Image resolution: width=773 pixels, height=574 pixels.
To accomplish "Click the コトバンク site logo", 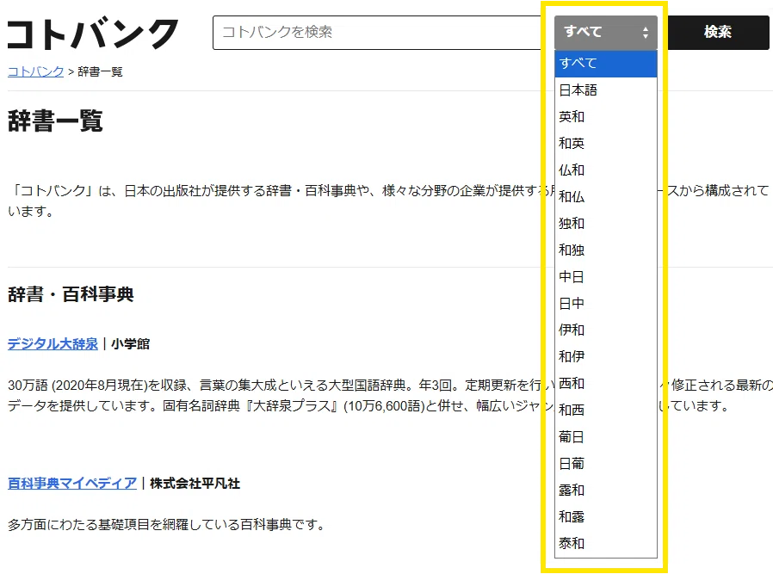I will 93,34.
